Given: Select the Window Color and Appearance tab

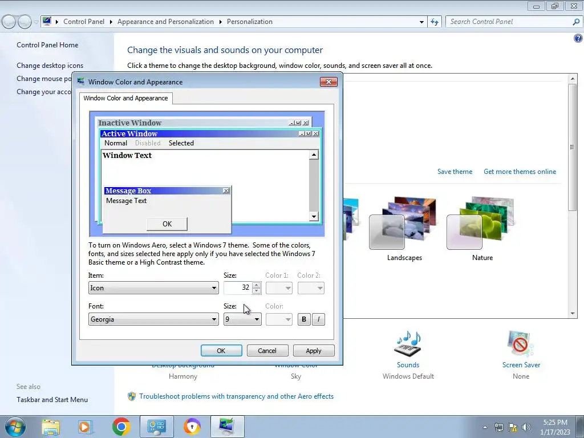Looking at the screenshot, I should (x=126, y=98).
